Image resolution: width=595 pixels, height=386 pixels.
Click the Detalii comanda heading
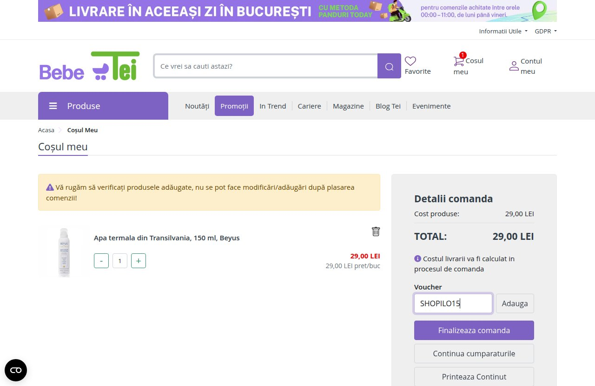tap(453, 199)
